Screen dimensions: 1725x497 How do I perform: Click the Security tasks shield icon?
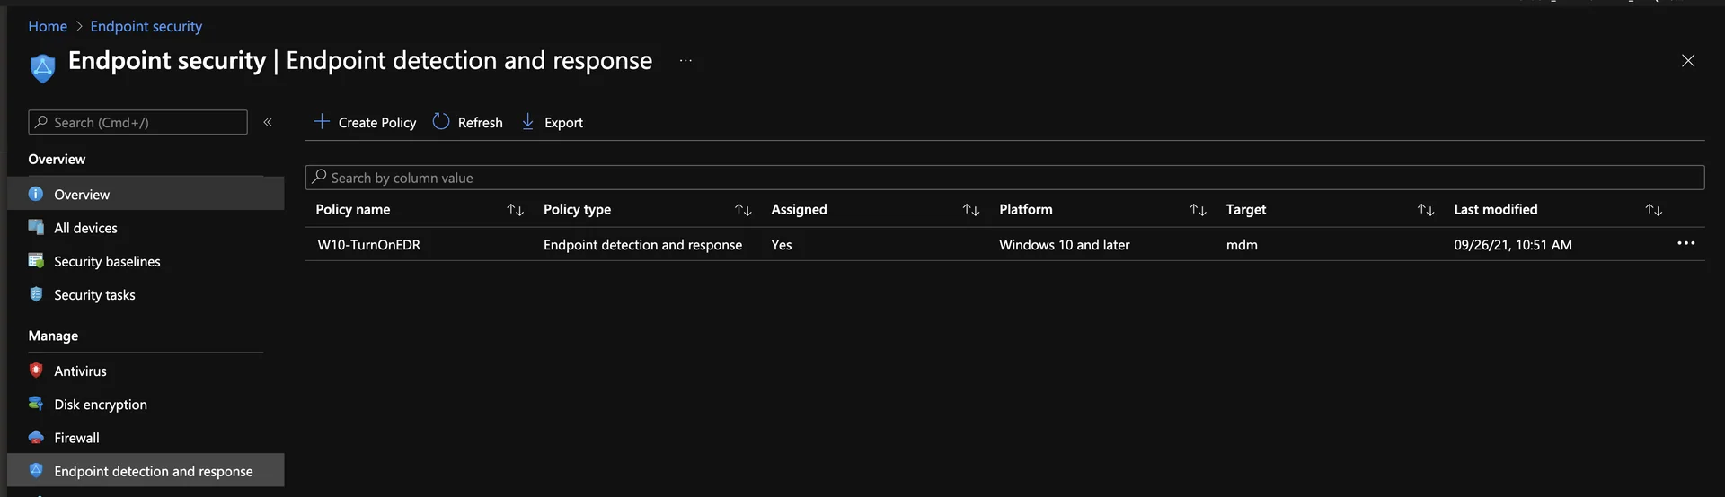tap(36, 293)
